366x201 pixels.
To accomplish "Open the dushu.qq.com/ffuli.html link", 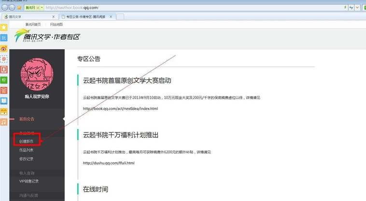I will click(x=109, y=163).
